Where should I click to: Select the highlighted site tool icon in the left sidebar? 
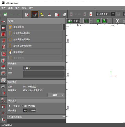click(3, 28)
